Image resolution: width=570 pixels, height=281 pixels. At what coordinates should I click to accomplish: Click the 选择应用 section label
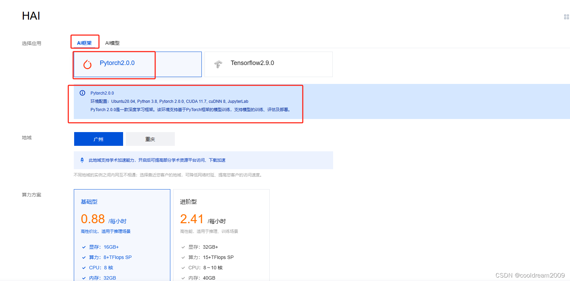[31, 43]
